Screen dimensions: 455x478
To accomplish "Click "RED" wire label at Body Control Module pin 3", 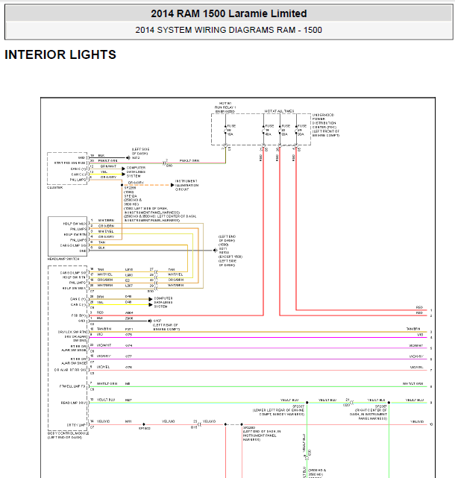I will [x=101, y=312].
